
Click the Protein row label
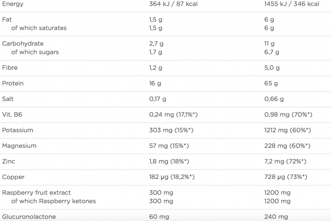[x=13, y=83]
